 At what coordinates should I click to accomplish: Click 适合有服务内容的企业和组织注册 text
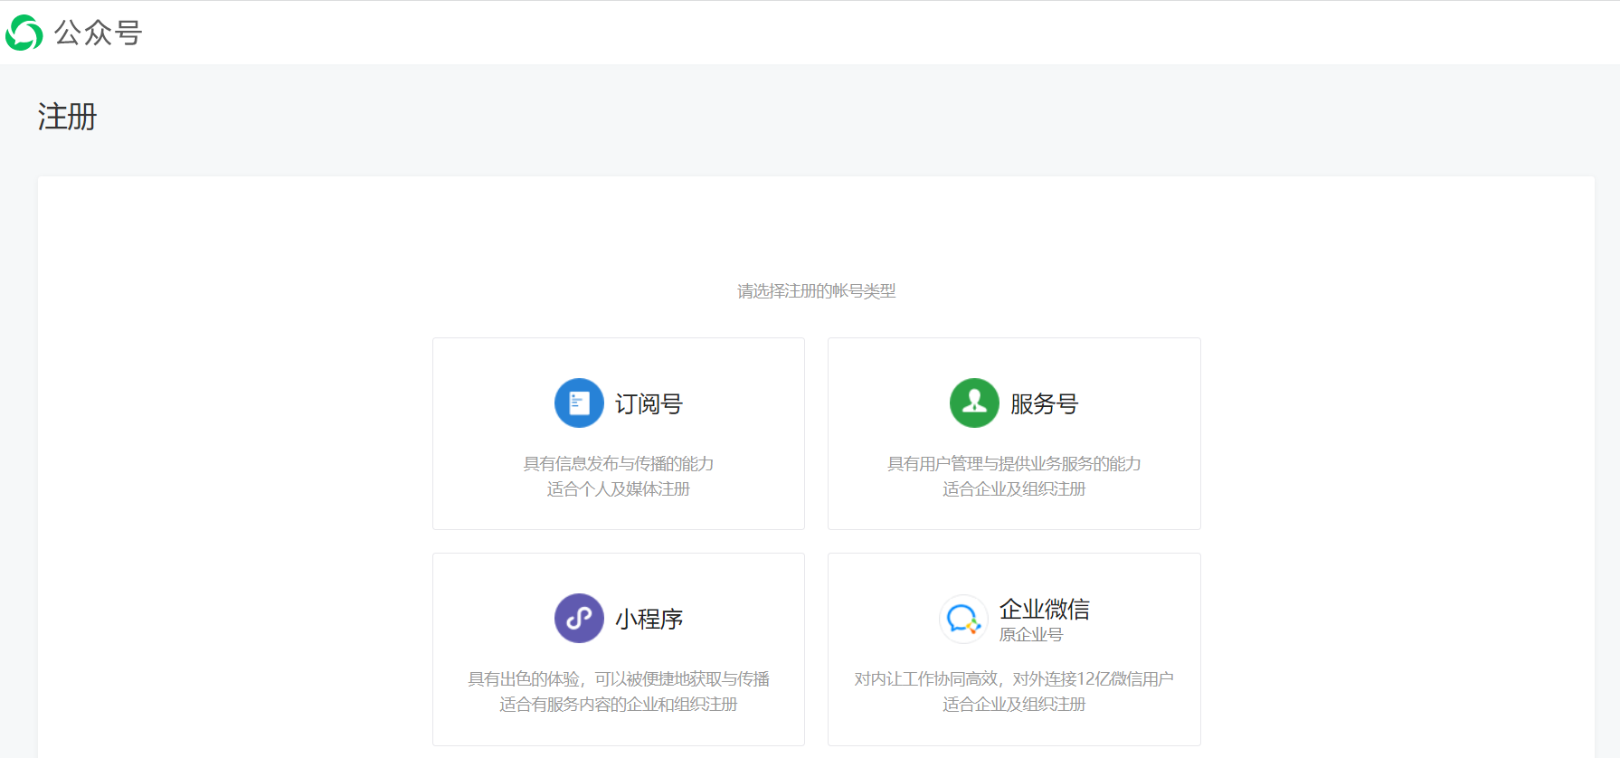point(619,705)
